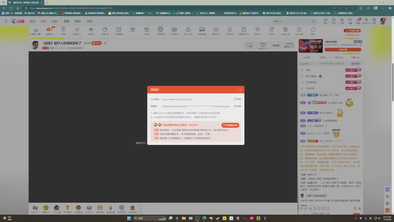Open the game ad thumbnail in the right panel
Screen dimensions: 394x222
311,45
